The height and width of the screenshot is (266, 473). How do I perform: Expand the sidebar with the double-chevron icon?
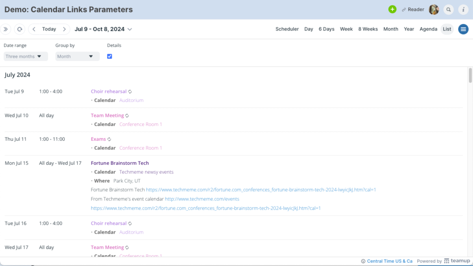(x=5, y=29)
